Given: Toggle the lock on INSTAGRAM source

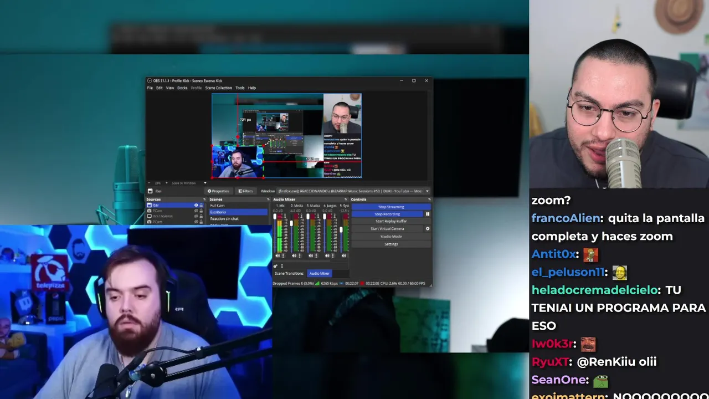Looking at the screenshot, I should (201, 216).
